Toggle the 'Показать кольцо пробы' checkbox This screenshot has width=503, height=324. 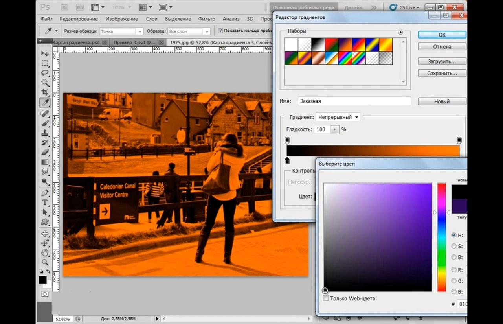pos(220,31)
